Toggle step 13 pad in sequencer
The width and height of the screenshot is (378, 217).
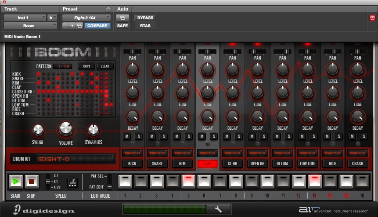pos(315,181)
